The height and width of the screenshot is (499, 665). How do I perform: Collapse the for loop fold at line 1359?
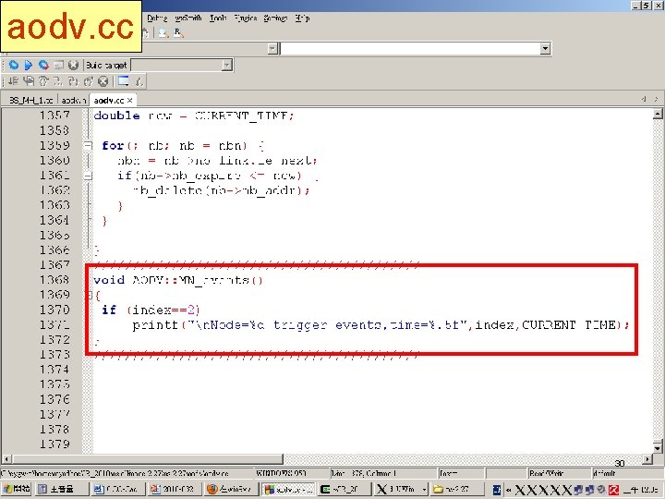click(x=88, y=146)
